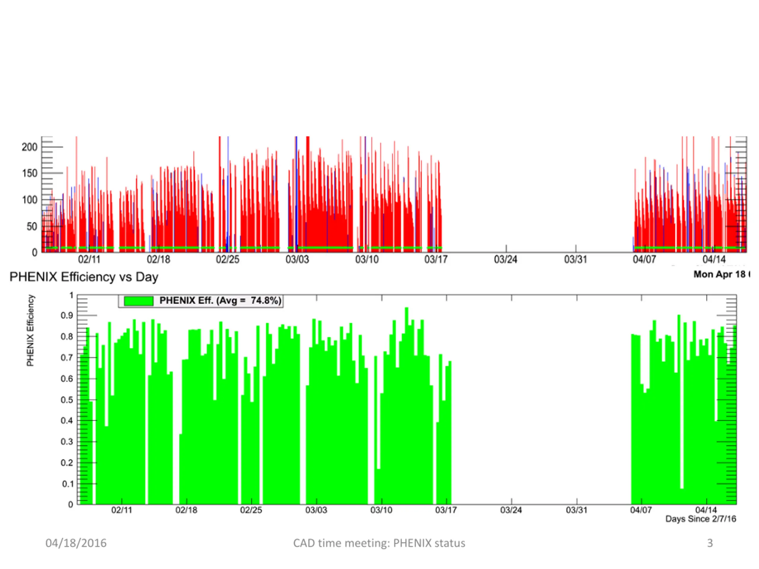759x569 pixels.
Task: Select the 04/07 label on the efficiency chart axis
Action: pyautogui.click(x=641, y=510)
